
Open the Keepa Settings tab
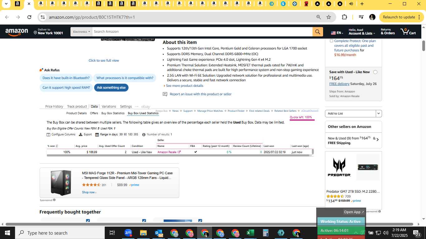[126, 106]
